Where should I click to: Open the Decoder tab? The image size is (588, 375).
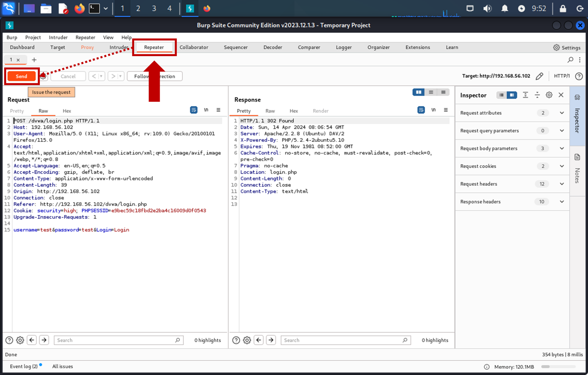pos(273,47)
